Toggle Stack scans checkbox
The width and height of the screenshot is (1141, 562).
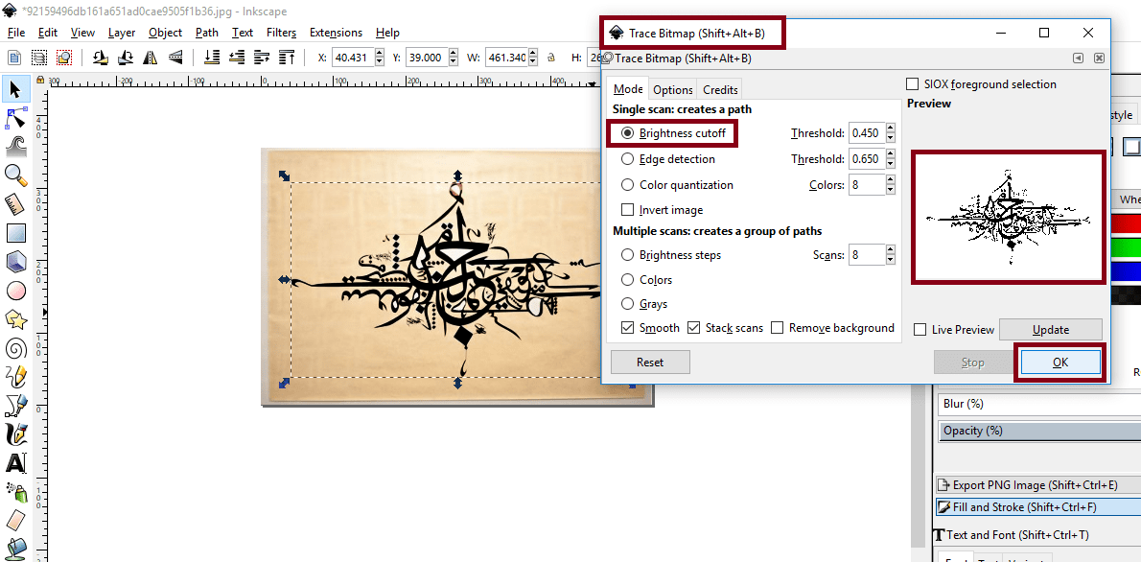point(693,328)
